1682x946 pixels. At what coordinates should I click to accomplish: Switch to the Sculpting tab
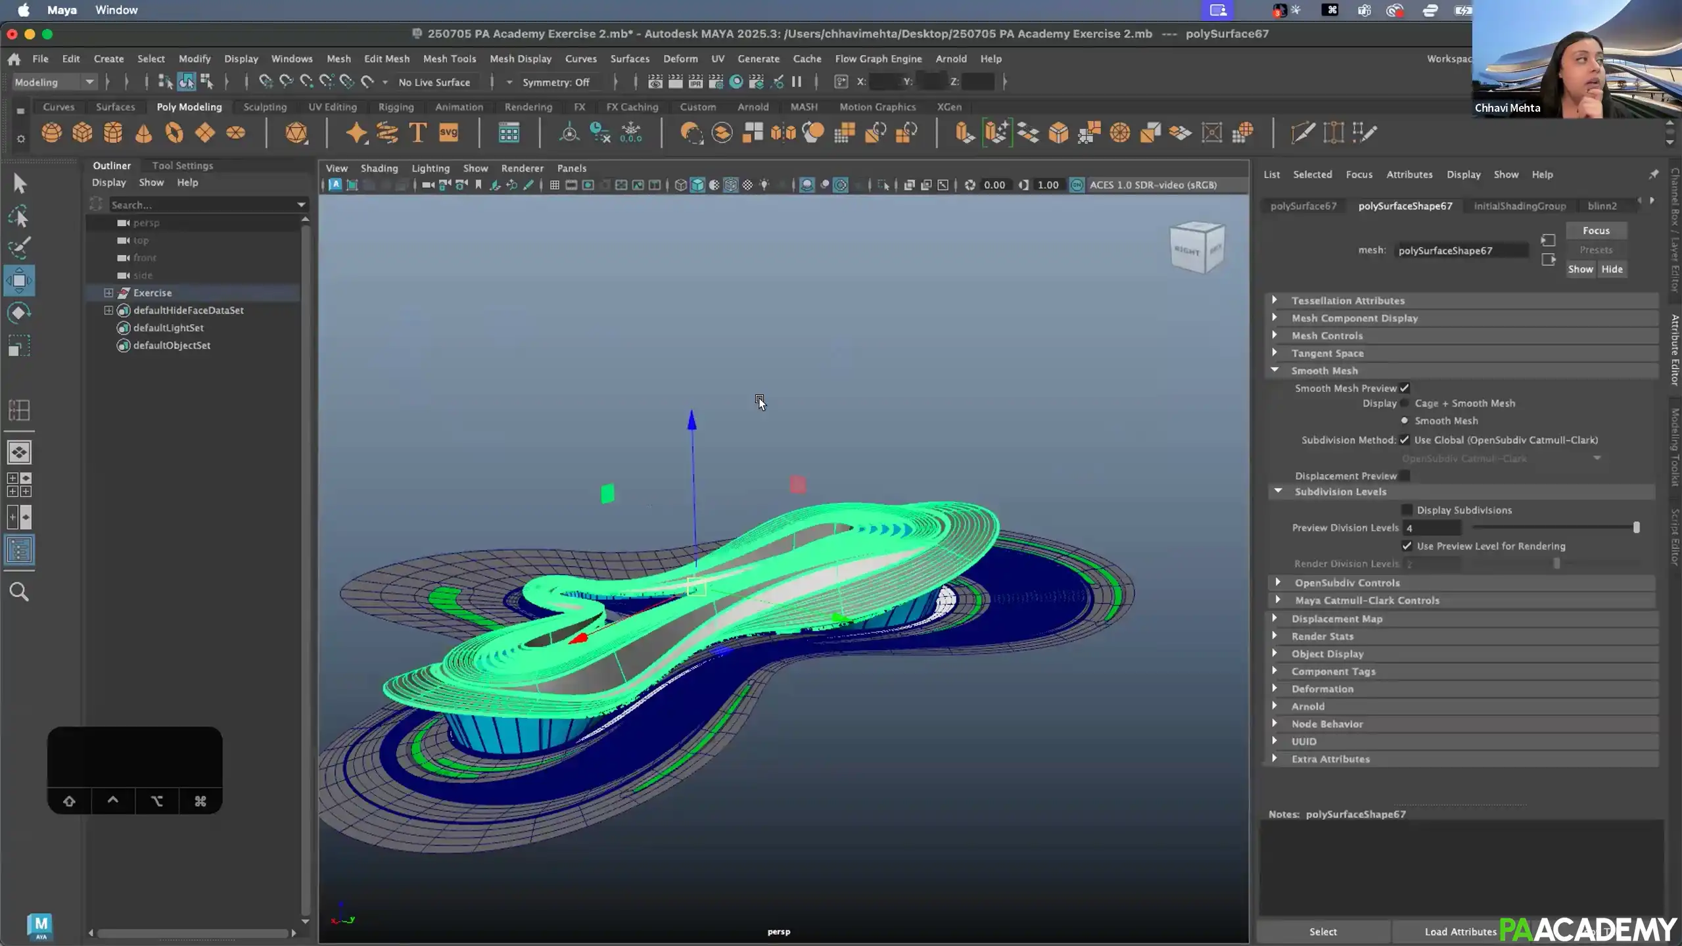pos(265,106)
